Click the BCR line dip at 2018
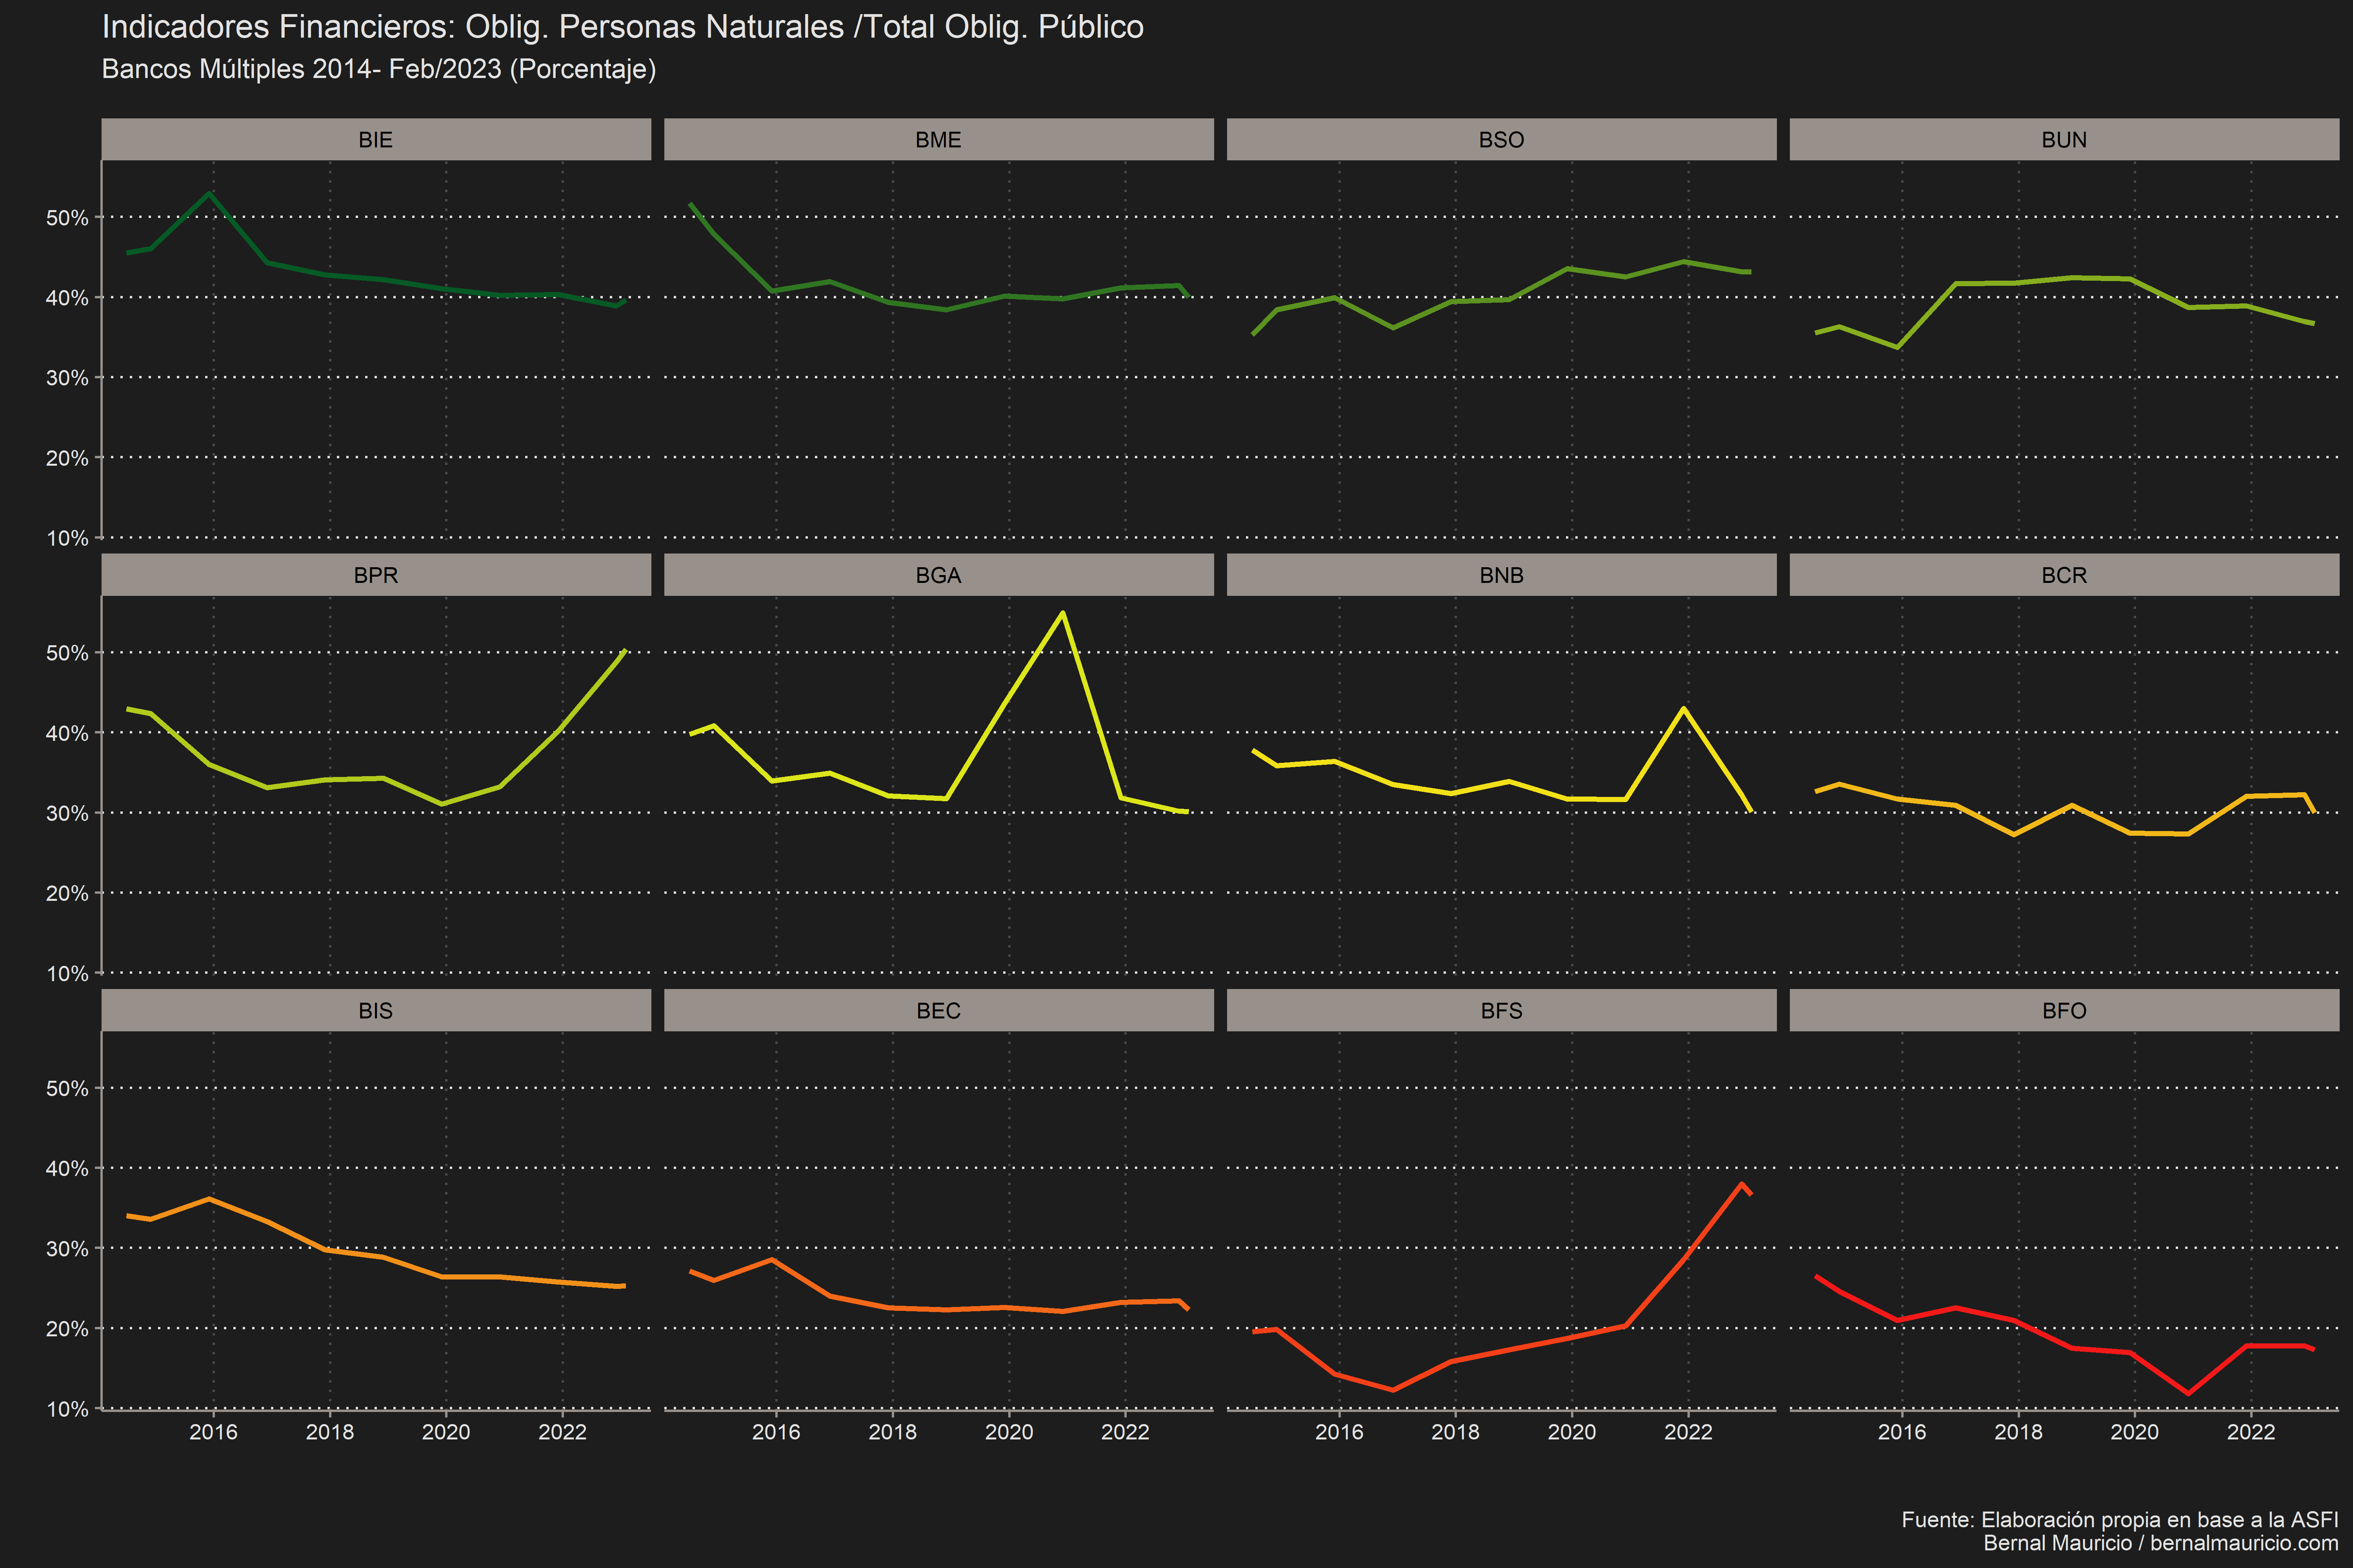2353x1568 pixels. [x=2014, y=834]
